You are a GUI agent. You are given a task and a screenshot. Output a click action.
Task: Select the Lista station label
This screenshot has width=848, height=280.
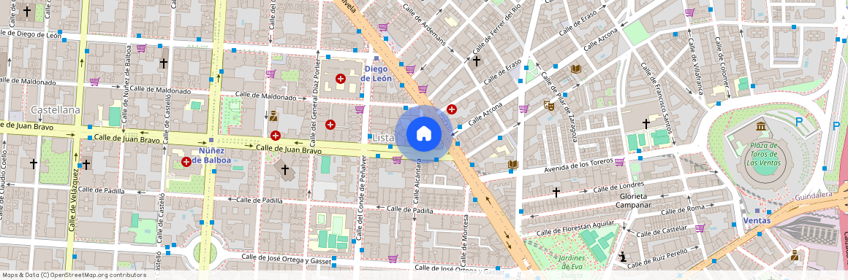point(384,138)
